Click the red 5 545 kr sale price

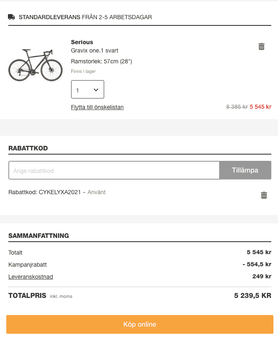(x=260, y=107)
